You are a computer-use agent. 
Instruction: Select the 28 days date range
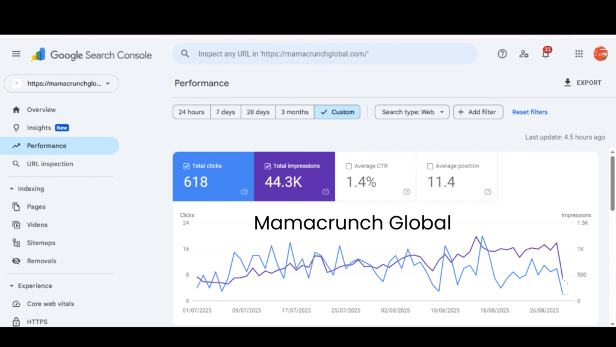click(x=258, y=112)
